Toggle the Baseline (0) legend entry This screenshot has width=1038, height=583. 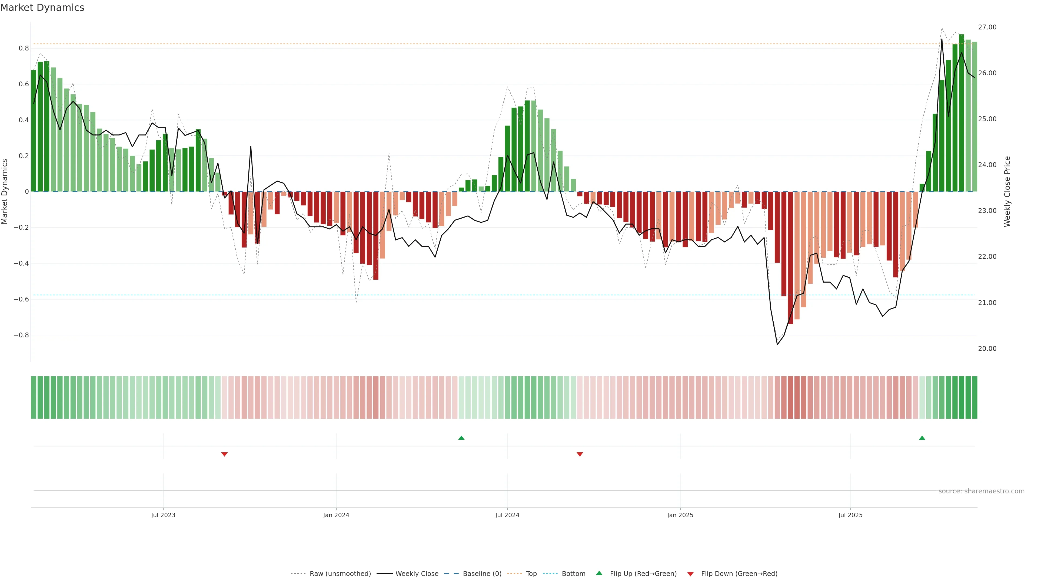click(x=482, y=574)
